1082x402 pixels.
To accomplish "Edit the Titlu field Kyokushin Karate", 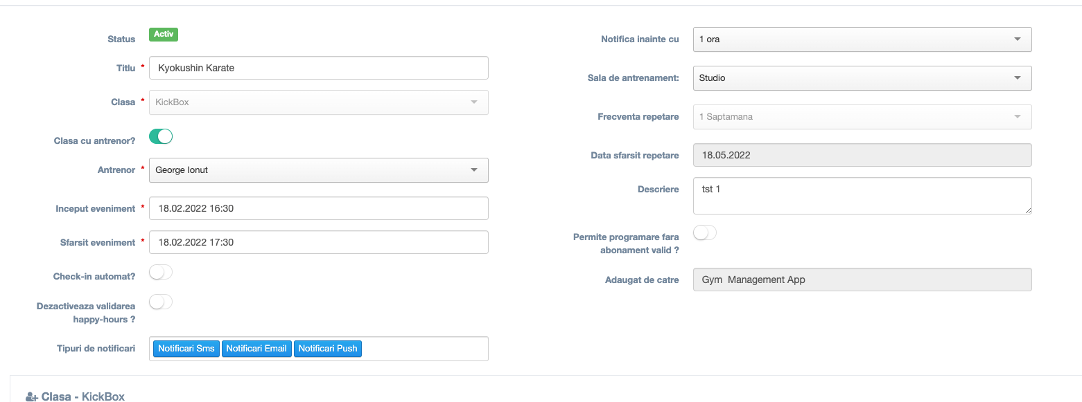I will [x=318, y=68].
